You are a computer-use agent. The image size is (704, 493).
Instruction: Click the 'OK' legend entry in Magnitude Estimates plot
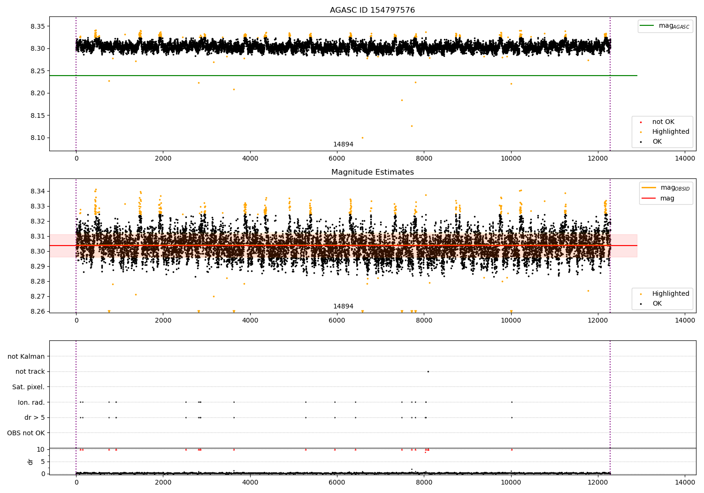pos(657,304)
